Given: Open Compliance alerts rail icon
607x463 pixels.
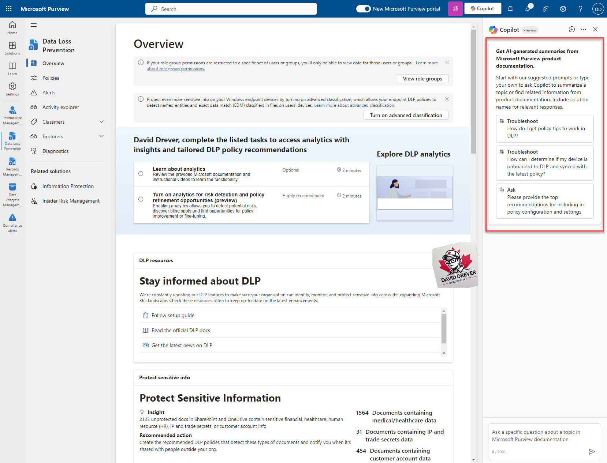Looking at the screenshot, I should click(x=12, y=223).
